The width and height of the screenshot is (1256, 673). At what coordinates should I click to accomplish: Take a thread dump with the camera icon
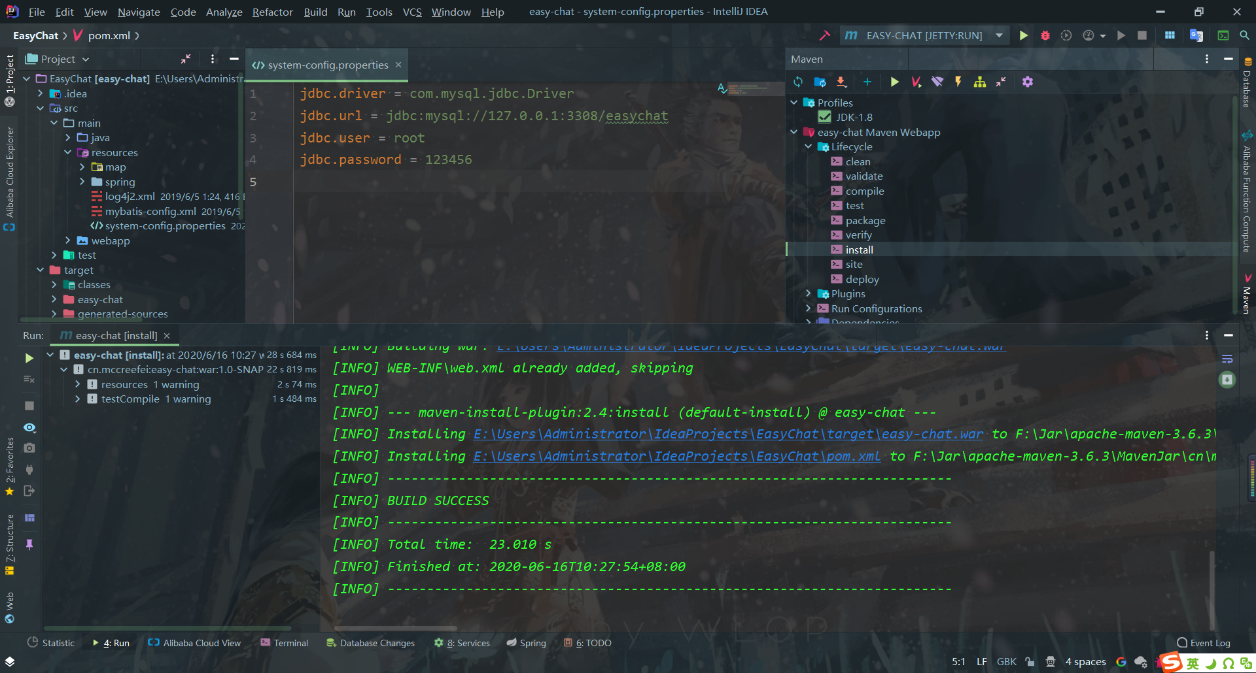tap(29, 448)
